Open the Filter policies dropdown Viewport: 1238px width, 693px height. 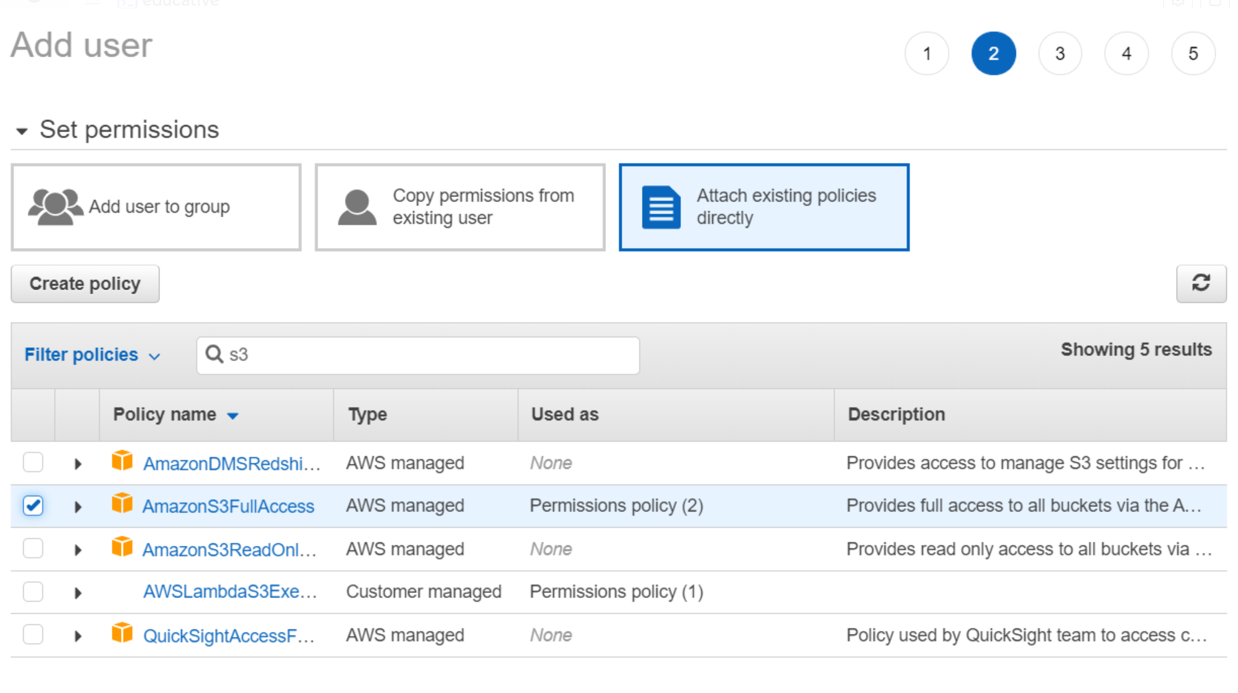92,355
